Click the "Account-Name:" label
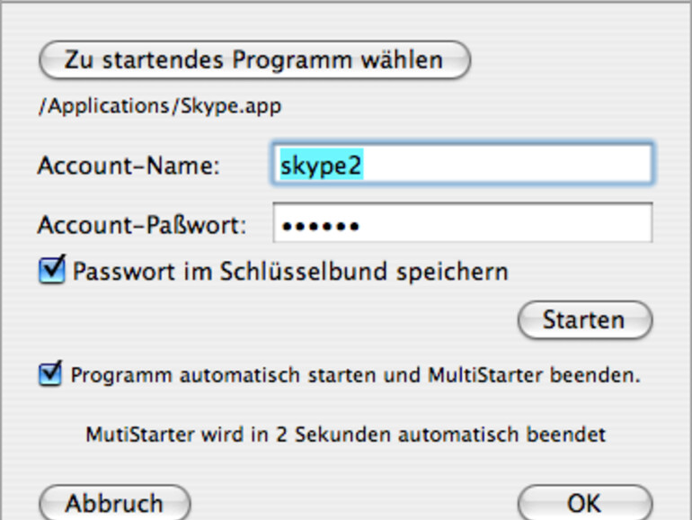 [129, 166]
